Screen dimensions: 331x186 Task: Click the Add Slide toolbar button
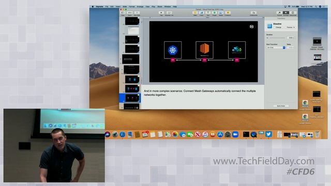tap(137, 12)
